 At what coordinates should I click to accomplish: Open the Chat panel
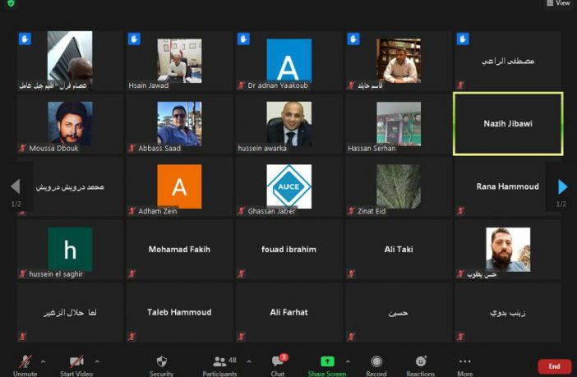pyautogui.click(x=278, y=365)
